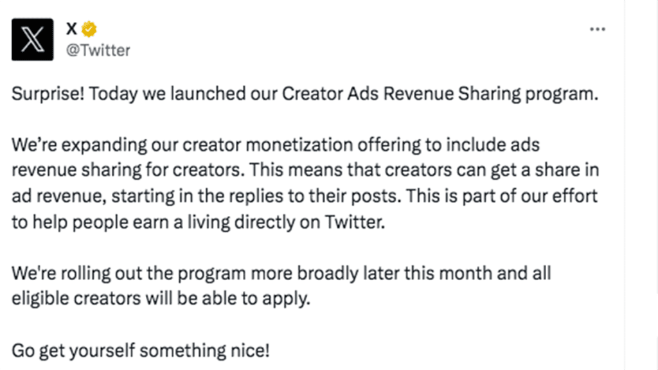Image resolution: width=658 pixels, height=370 pixels.
Task: Open the @Twitter handle link
Action: point(98,50)
